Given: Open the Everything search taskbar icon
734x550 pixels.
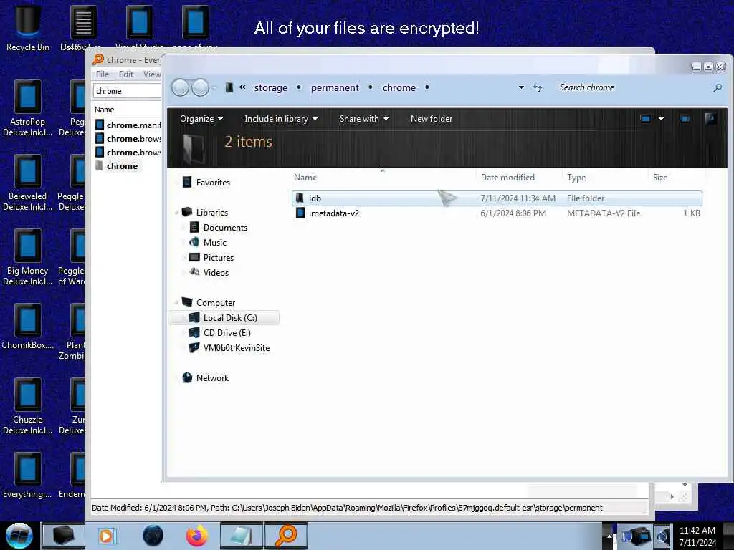Looking at the screenshot, I should pyautogui.click(x=286, y=536).
